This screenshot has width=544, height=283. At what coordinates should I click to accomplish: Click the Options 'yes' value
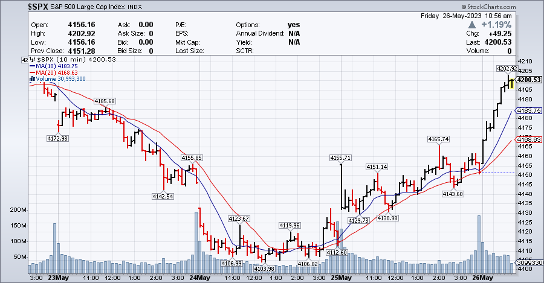[294, 25]
